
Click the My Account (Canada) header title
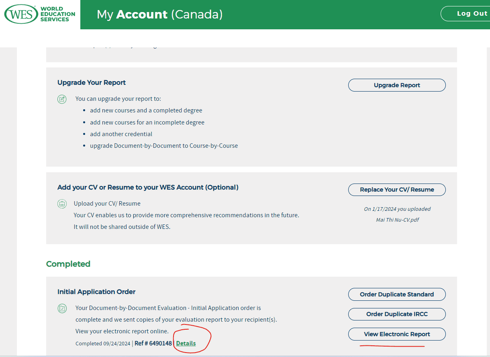[x=159, y=14]
